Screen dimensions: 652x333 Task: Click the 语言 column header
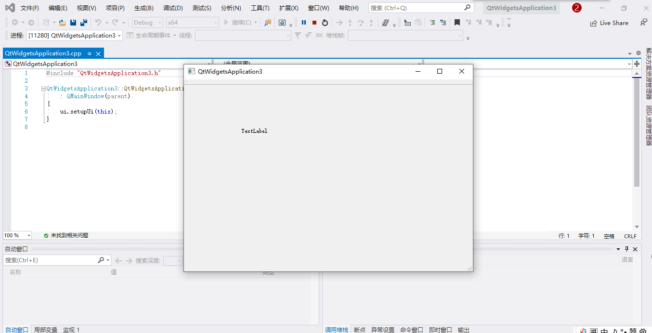(627, 260)
